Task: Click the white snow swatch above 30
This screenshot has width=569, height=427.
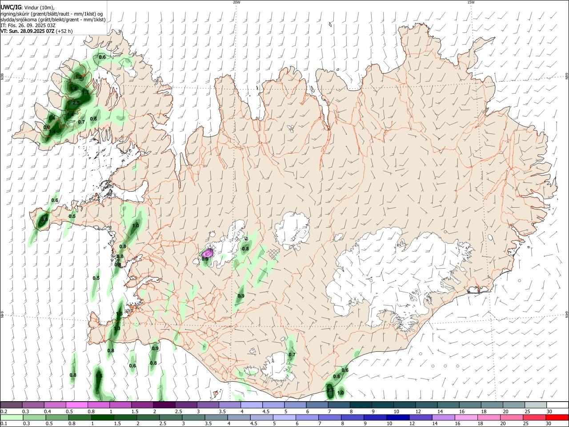Action: point(557,405)
